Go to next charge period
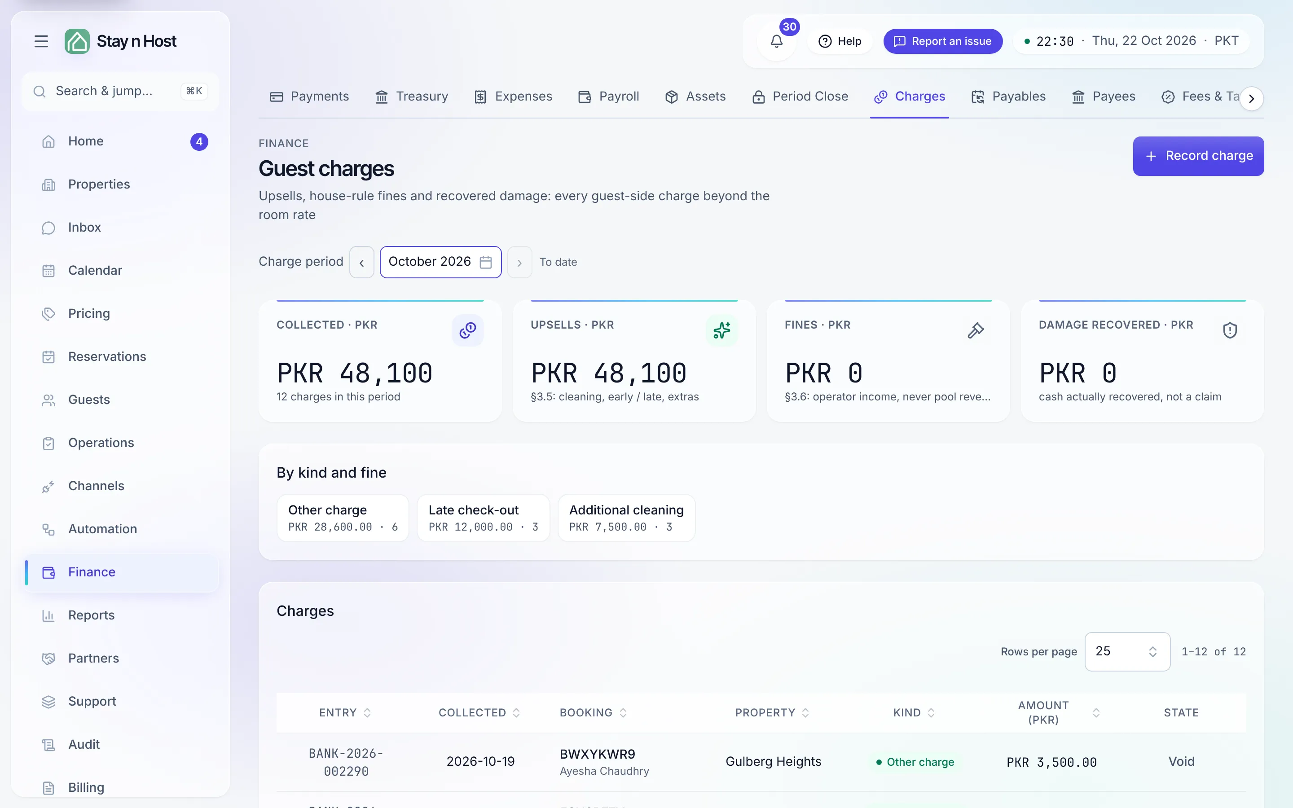 click(519, 263)
